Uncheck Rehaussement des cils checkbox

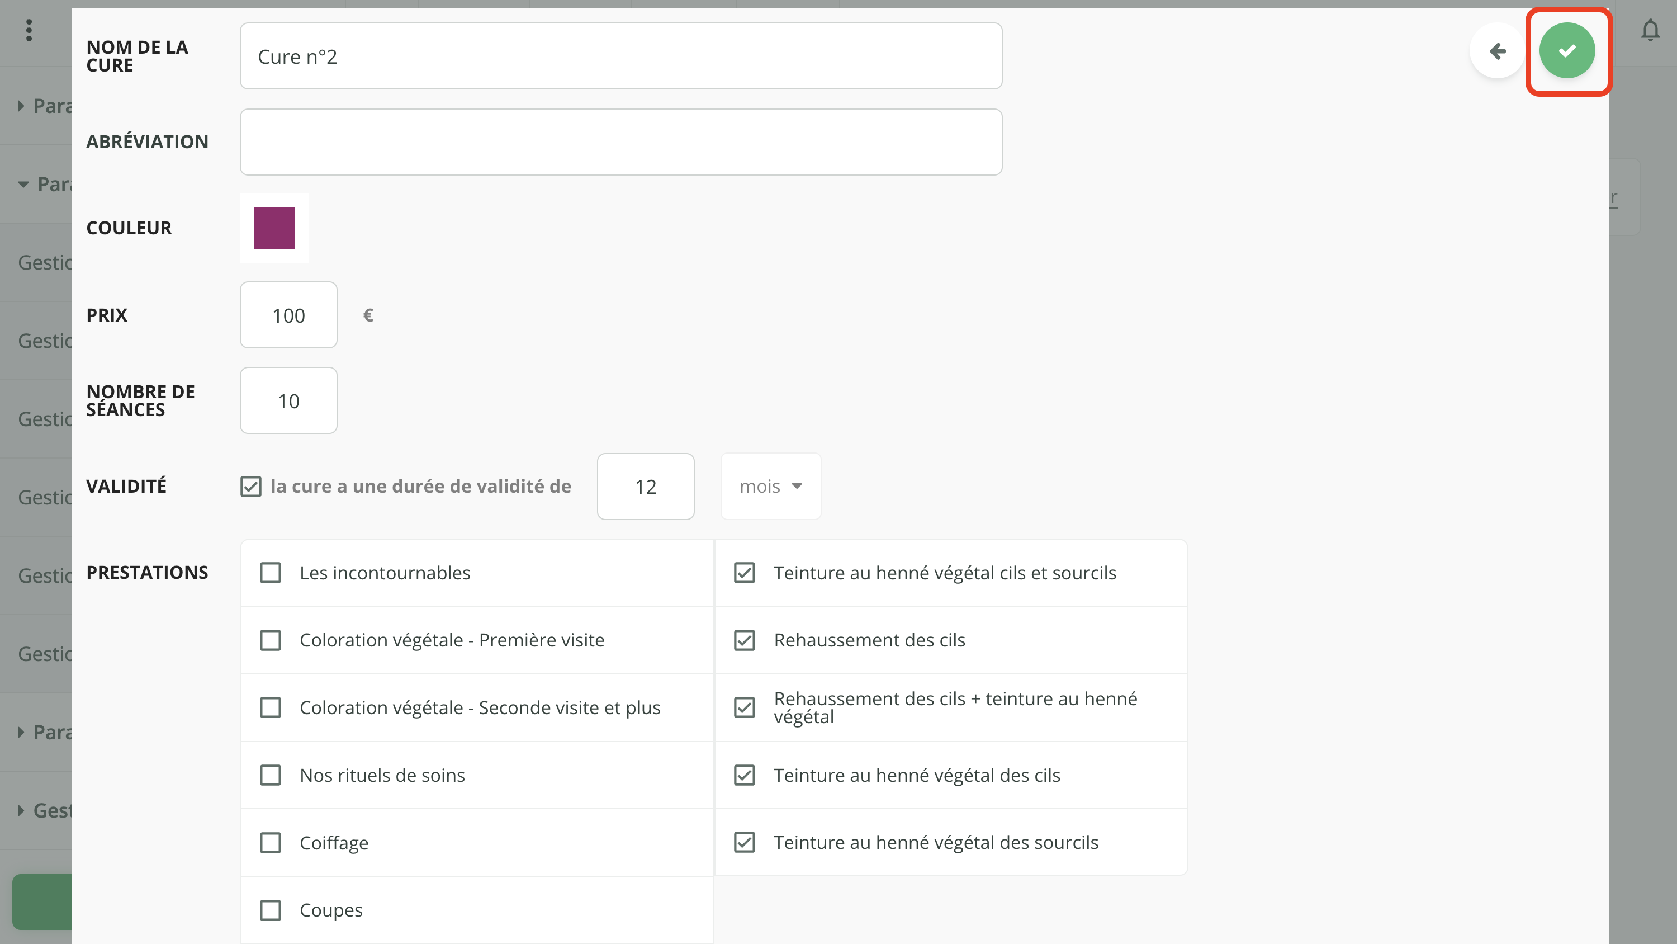coord(744,640)
